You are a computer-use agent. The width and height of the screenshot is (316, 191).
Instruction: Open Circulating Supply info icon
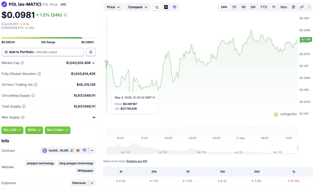[33, 96]
